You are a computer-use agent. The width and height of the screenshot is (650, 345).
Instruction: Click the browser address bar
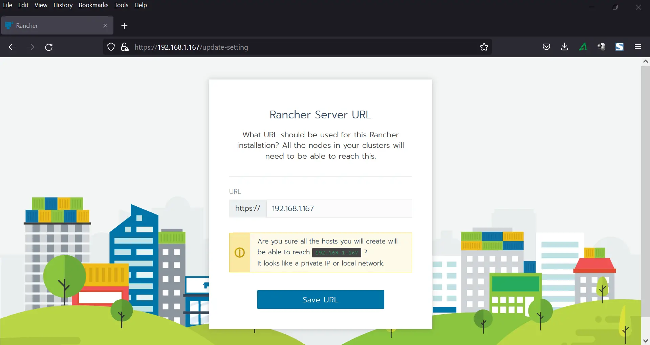tap(297, 47)
